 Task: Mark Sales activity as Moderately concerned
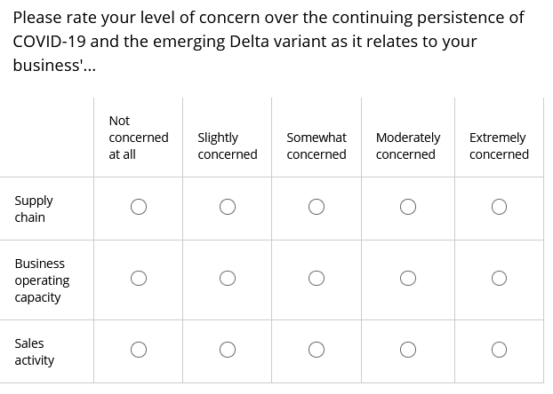pyautogui.click(x=408, y=350)
